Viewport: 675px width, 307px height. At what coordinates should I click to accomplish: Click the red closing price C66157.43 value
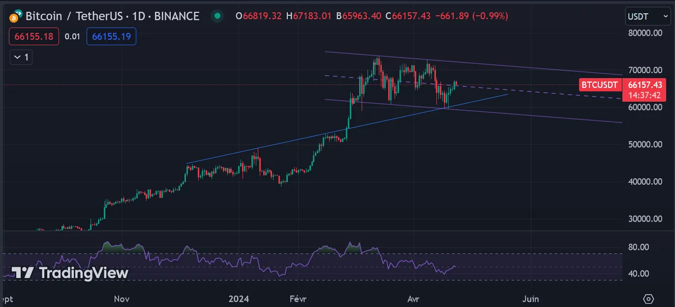pyautogui.click(x=408, y=16)
